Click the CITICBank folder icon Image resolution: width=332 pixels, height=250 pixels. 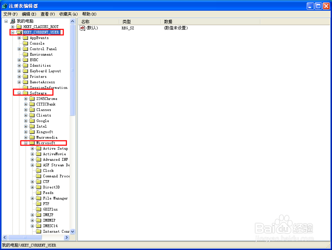[32, 104]
